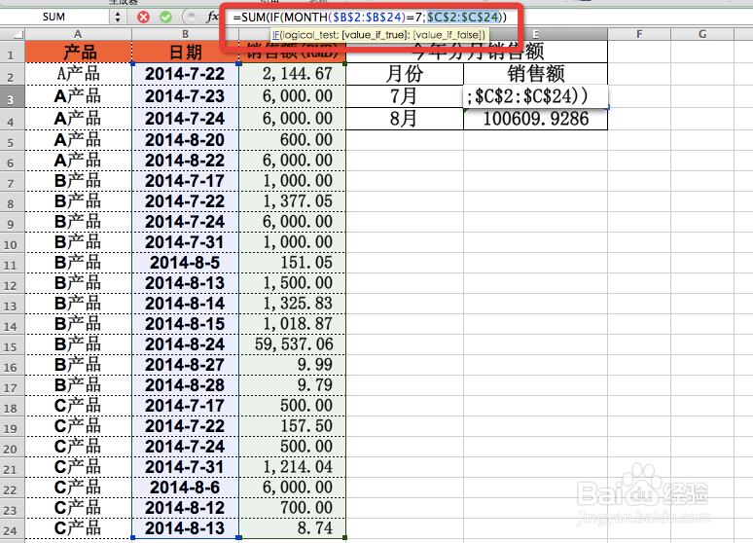Click cell with value 157.50
The image size is (753, 543).
pos(293,426)
